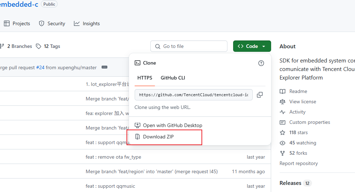The width and height of the screenshot is (355, 192).
Task: Open Custom properties link
Action: 310,122
